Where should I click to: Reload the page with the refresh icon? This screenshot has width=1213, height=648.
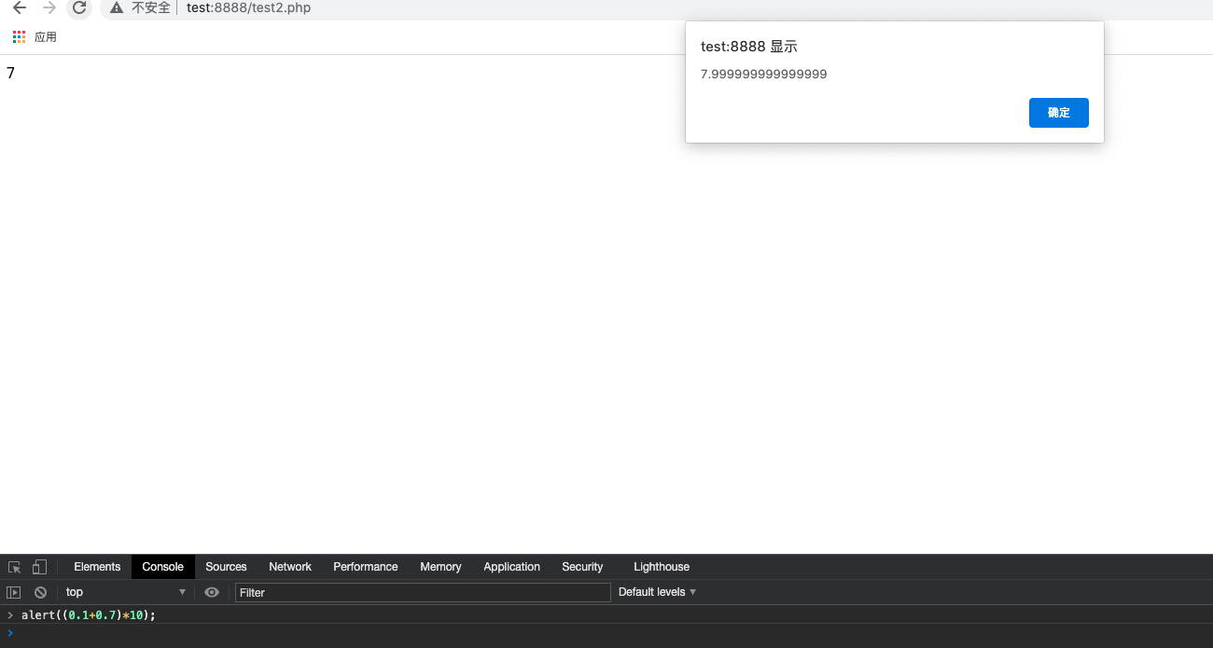[x=79, y=8]
